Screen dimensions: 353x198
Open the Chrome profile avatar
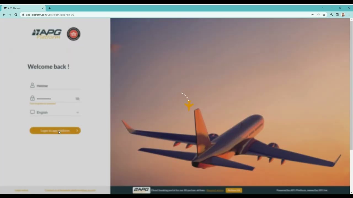pyautogui.click(x=343, y=15)
